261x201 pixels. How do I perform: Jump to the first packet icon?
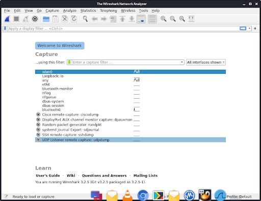pyautogui.click(x=122, y=19)
